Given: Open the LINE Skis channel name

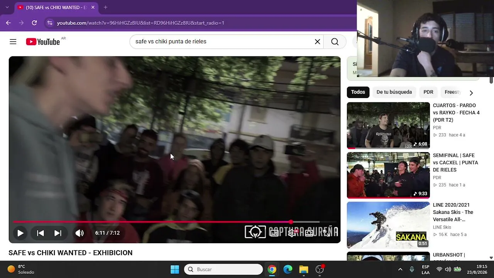Looking at the screenshot, I should coord(442,227).
